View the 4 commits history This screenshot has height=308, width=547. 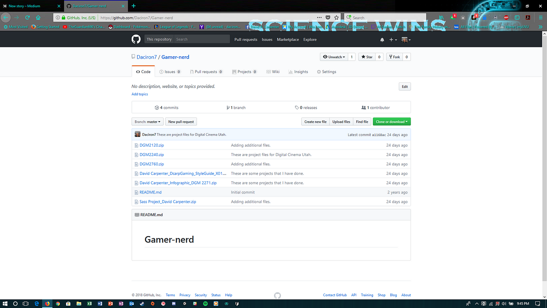pos(166,107)
